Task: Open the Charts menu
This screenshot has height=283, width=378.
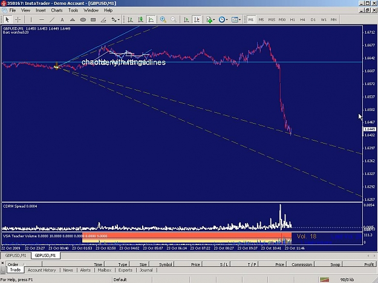Action: click(57, 10)
